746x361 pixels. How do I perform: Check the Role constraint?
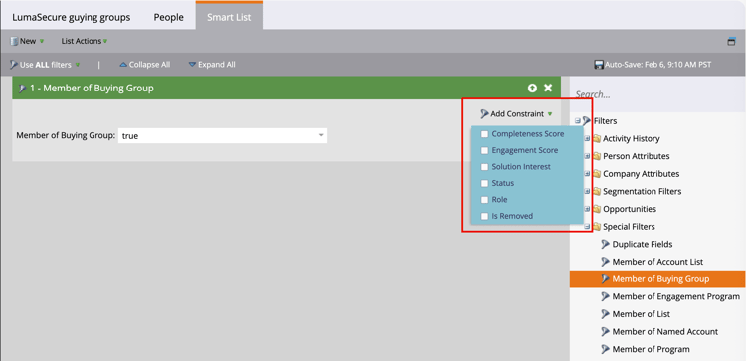[x=484, y=200]
